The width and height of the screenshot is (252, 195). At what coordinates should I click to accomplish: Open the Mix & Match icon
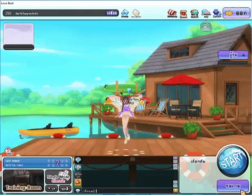point(195,14)
